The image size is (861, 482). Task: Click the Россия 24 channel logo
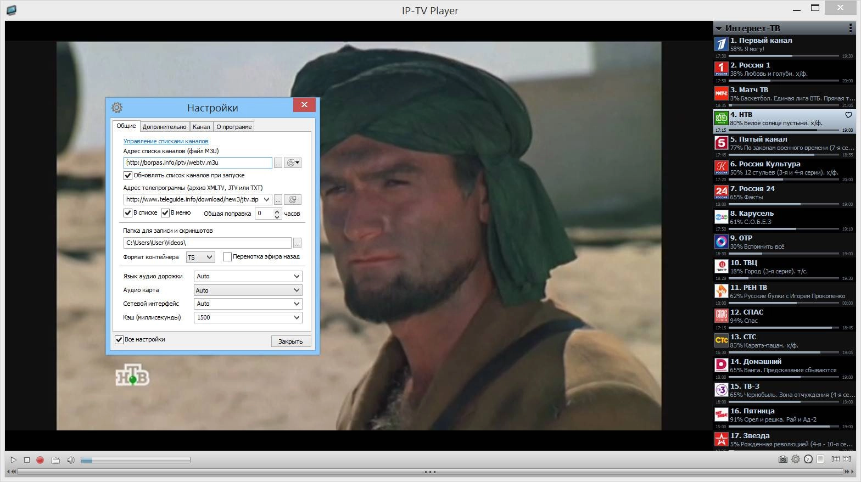pyautogui.click(x=721, y=192)
